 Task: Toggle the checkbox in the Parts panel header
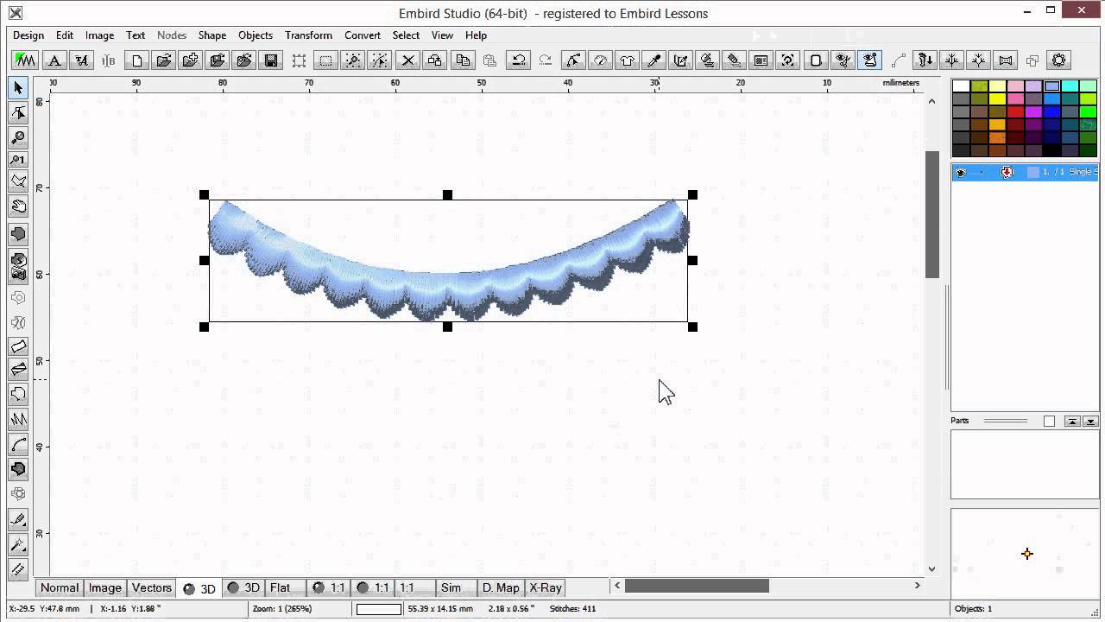click(x=1049, y=422)
